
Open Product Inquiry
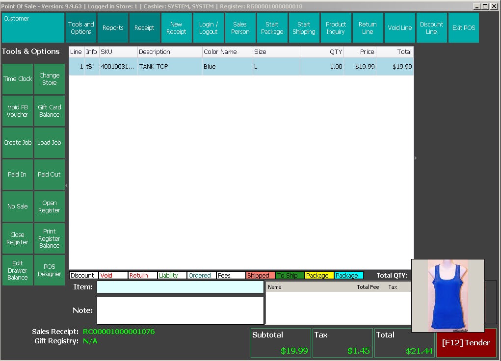tap(336, 28)
